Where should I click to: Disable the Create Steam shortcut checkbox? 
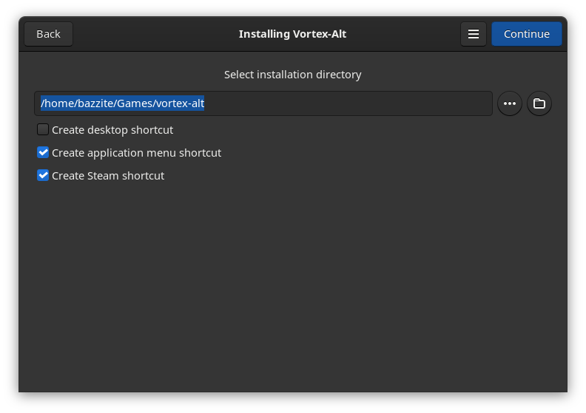[x=43, y=175]
